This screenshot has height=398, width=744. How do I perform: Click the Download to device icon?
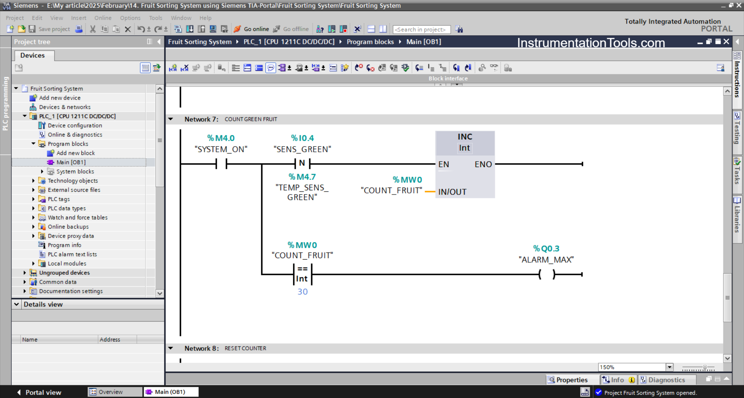pyautogui.click(x=190, y=29)
